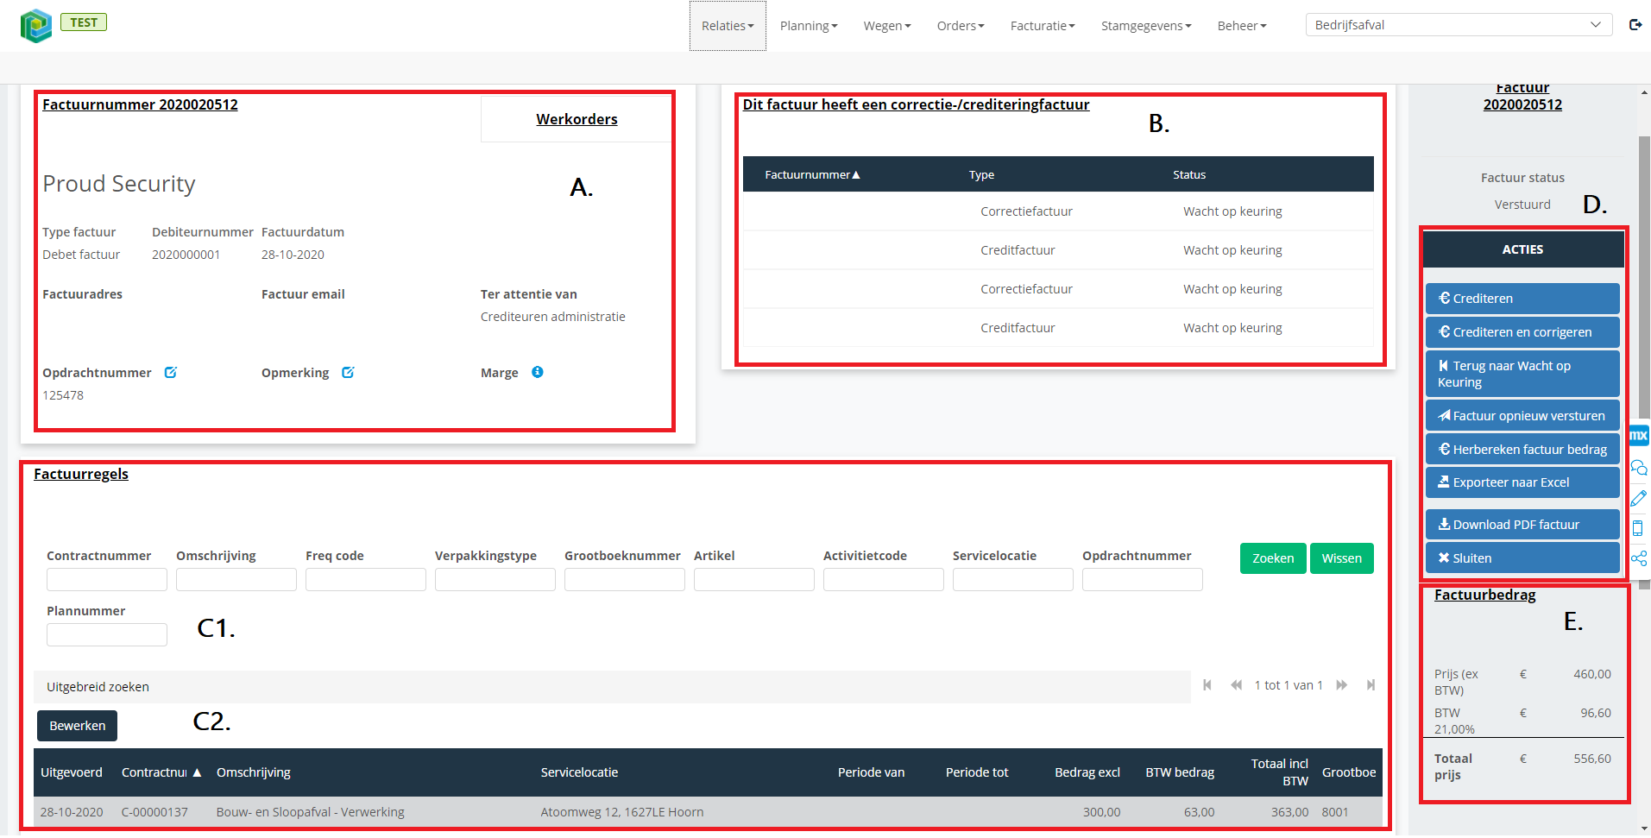1651x838 pixels.
Task: Click Crediteren en corrigeren button
Action: (x=1522, y=332)
